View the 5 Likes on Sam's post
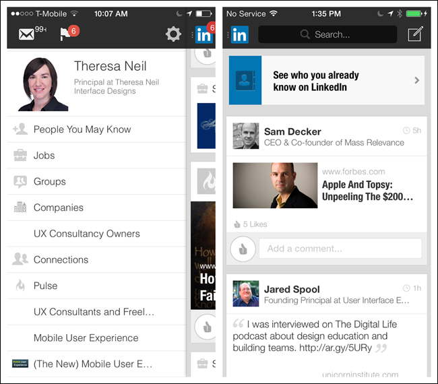Viewport: 438px width, 384px height. click(x=251, y=224)
